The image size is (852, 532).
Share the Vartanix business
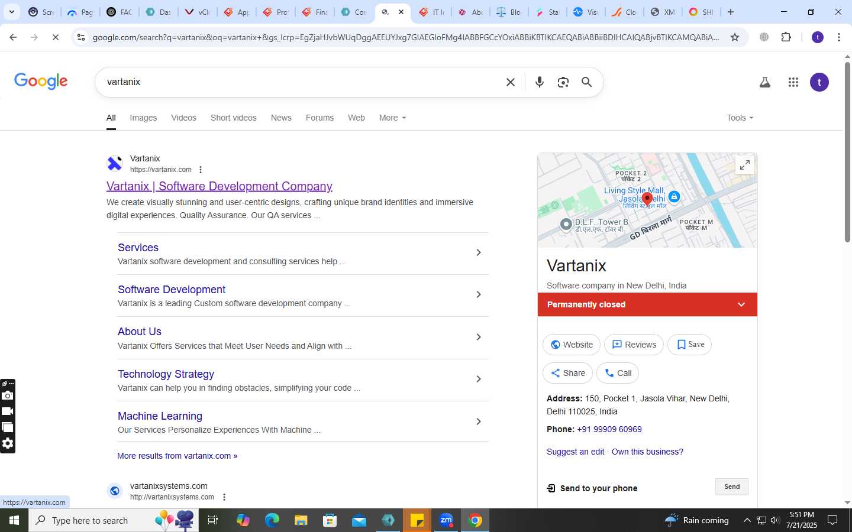coord(567,373)
